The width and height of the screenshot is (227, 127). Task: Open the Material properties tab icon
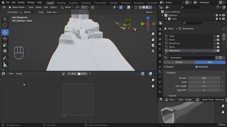(160, 92)
